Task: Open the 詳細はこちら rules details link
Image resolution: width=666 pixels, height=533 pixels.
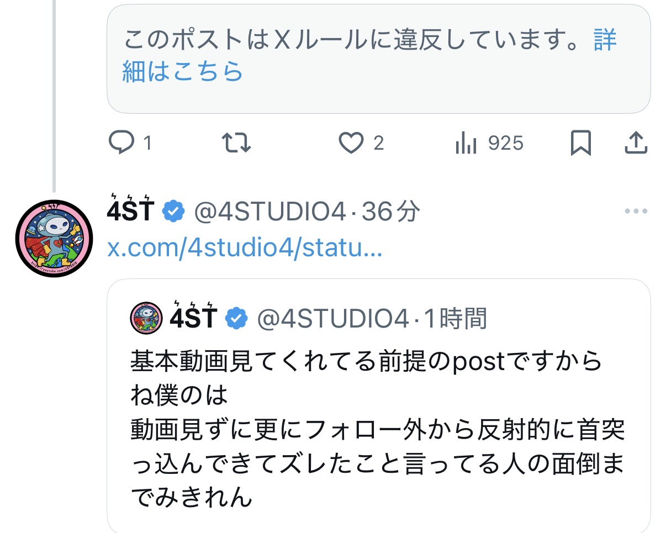Action: click(182, 72)
